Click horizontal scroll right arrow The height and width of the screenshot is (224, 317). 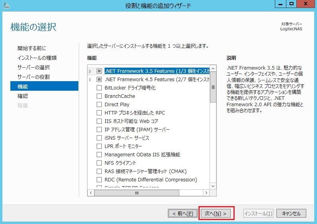[206, 193]
